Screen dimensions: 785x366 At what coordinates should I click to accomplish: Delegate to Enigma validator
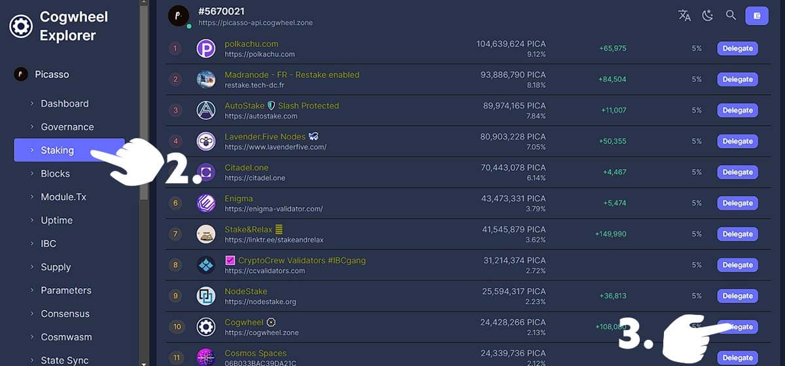pos(737,203)
